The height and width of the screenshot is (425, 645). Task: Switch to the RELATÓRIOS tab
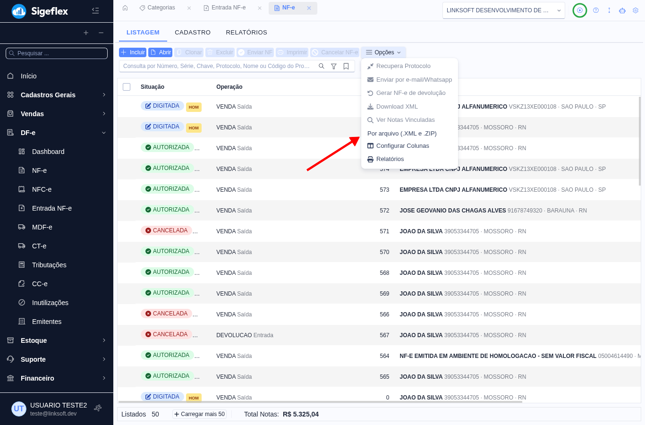[x=246, y=33]
